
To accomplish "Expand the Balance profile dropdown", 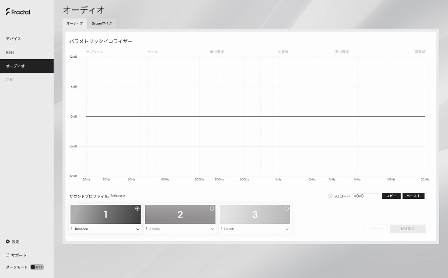I will coord(138,229).
